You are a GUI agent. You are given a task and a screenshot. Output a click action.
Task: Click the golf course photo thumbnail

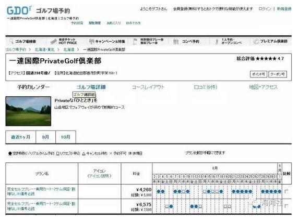coord(28,111)
